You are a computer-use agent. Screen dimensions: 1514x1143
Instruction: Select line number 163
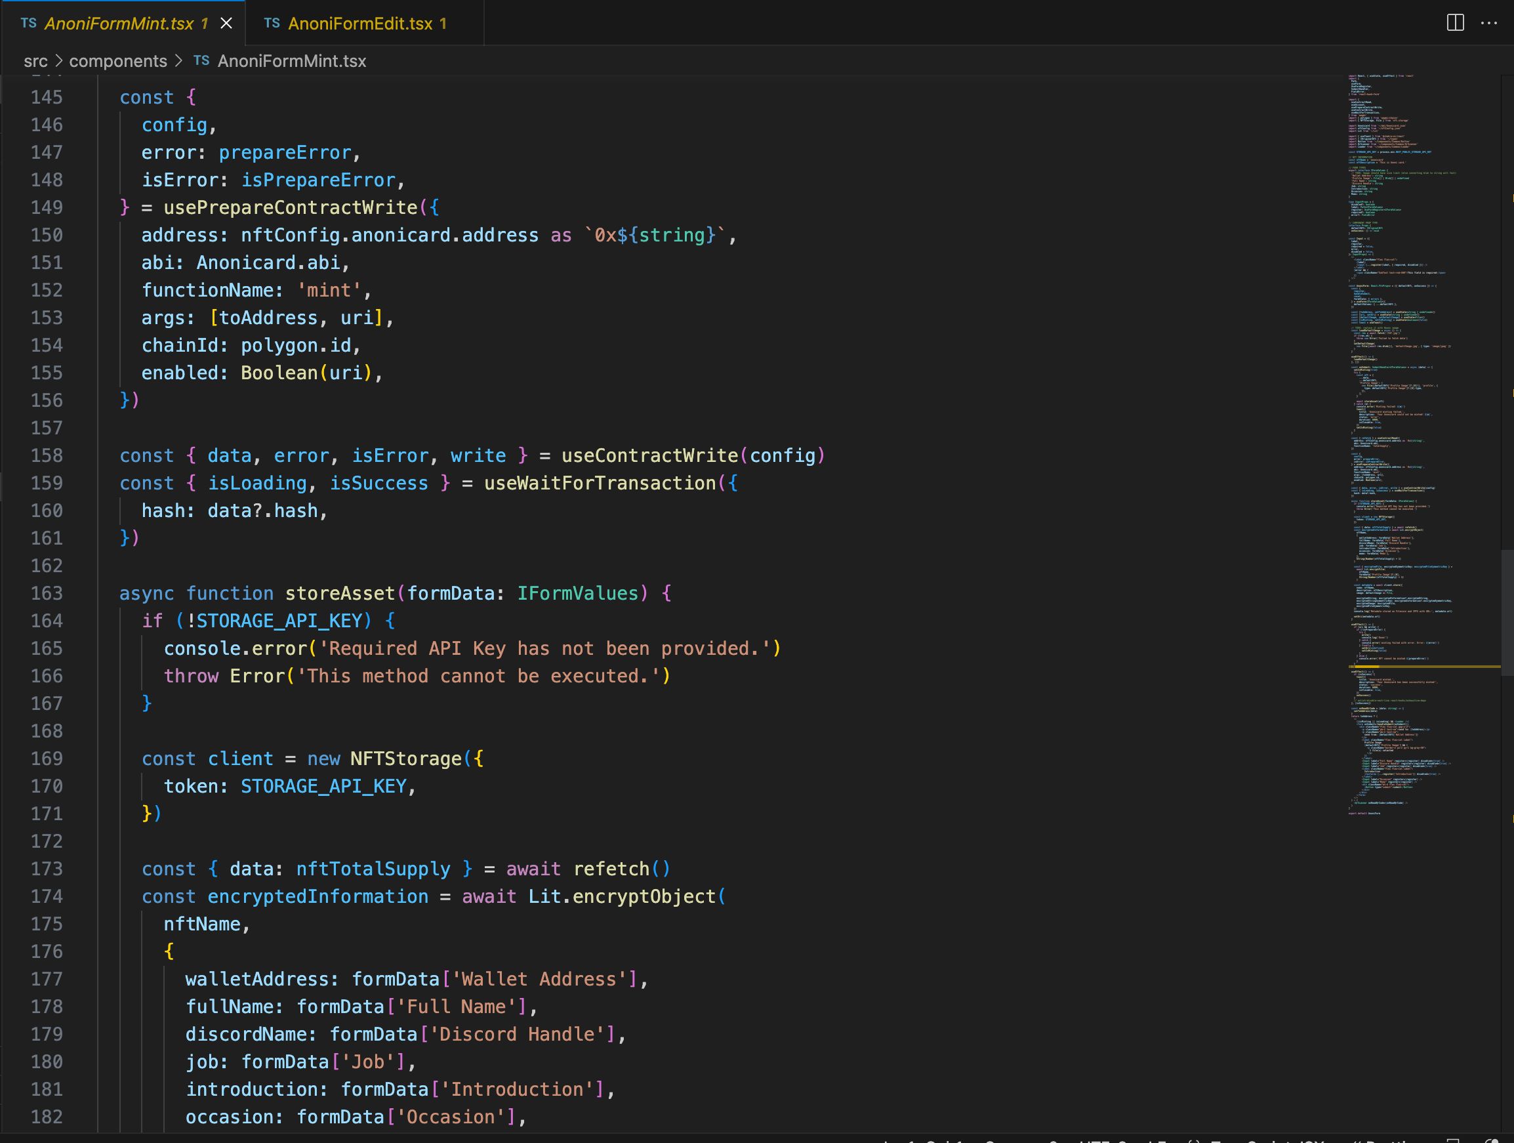[x=47, y=593]
